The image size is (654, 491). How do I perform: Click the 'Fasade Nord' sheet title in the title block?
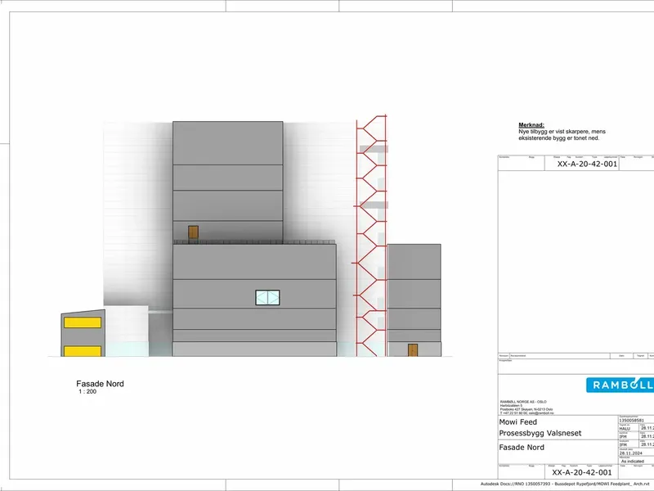tap(522, 447)
